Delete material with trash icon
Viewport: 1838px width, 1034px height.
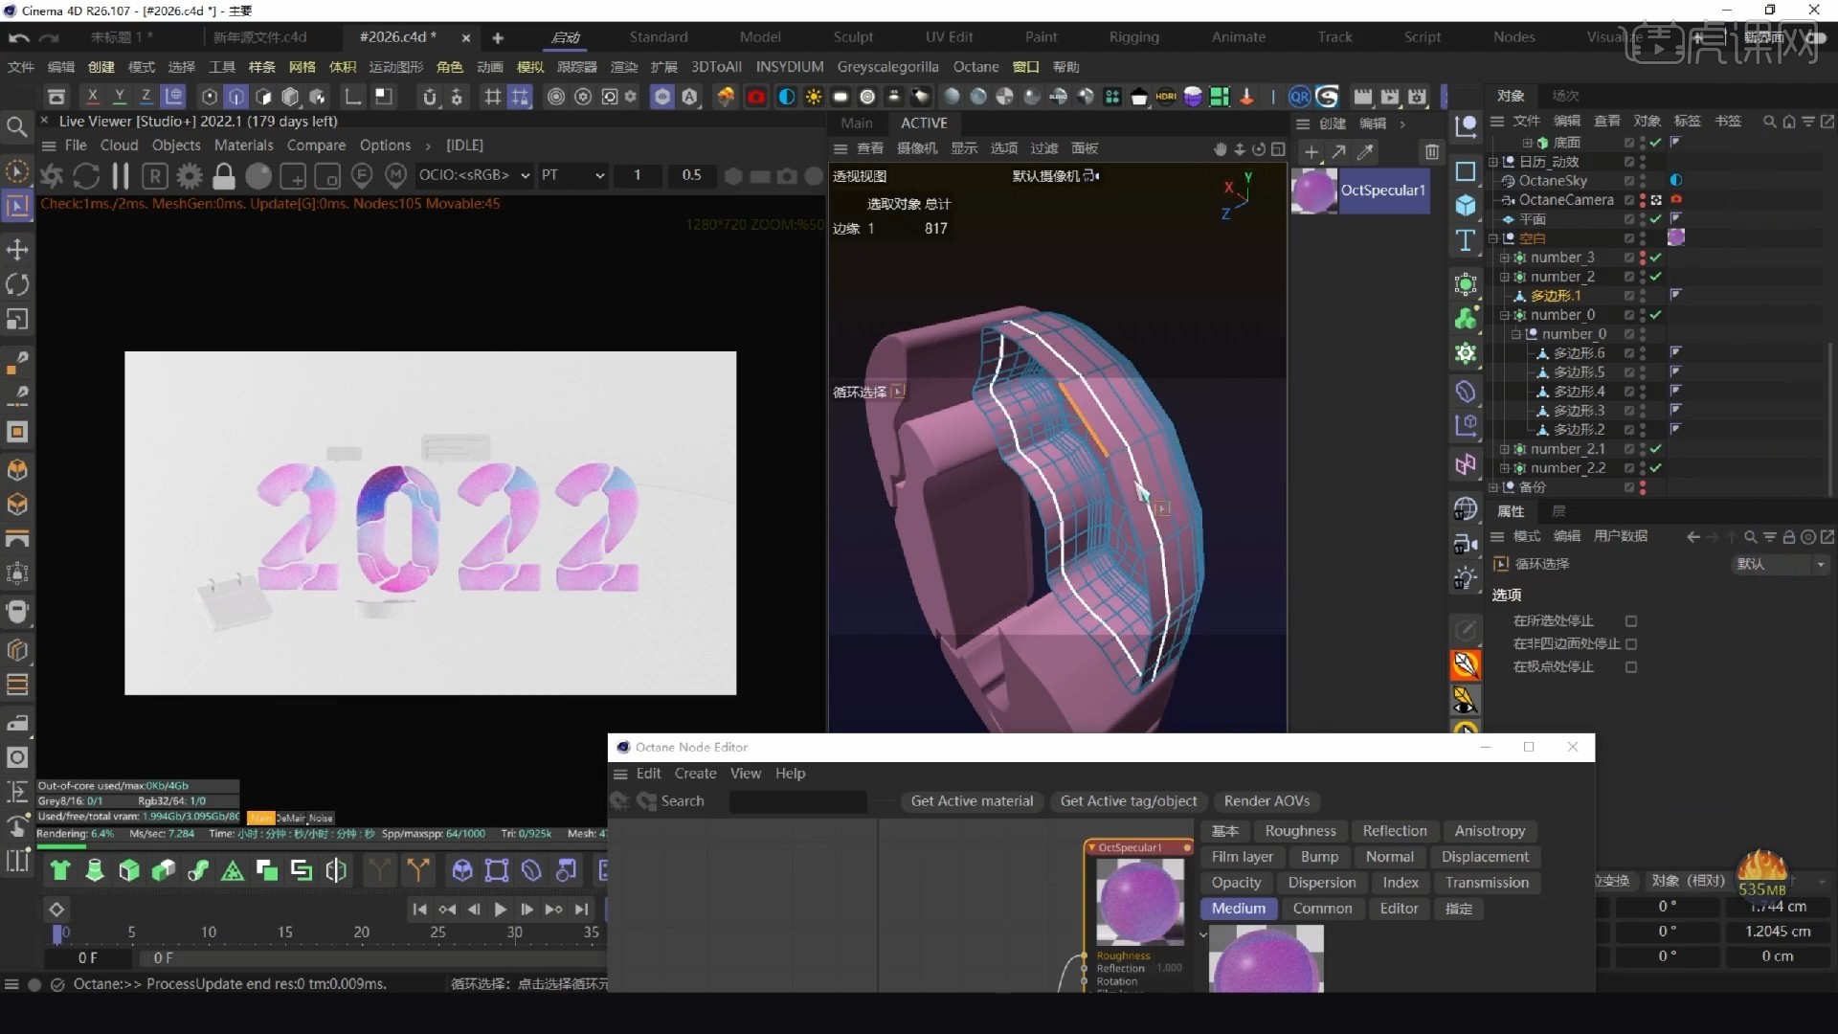(1432, 151)
